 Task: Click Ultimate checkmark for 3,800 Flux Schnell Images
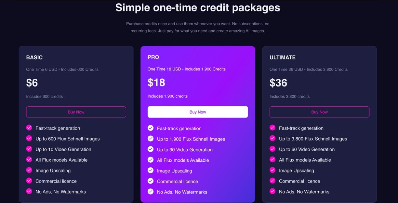pyautogui.click(x=272, y=138)
